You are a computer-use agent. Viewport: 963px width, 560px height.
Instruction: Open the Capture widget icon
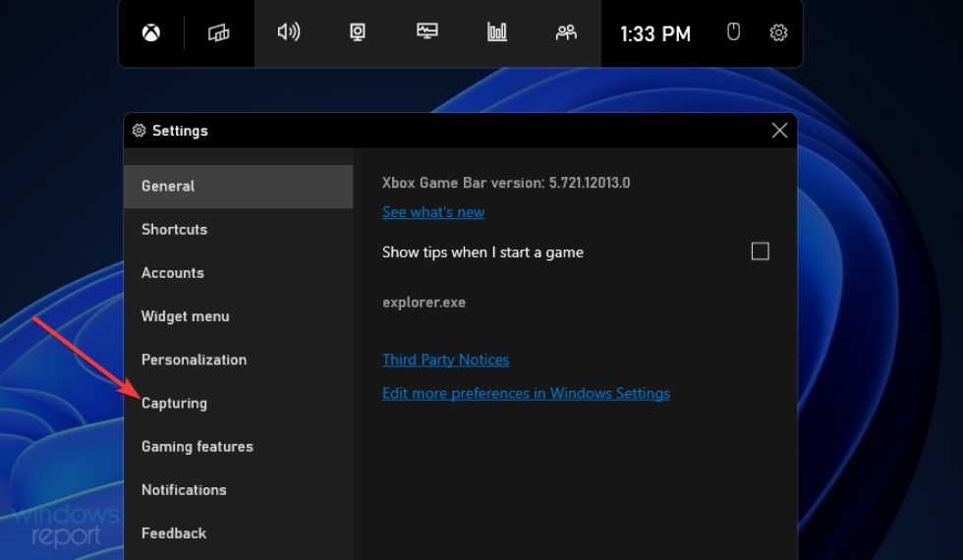(x=358, y=32)
